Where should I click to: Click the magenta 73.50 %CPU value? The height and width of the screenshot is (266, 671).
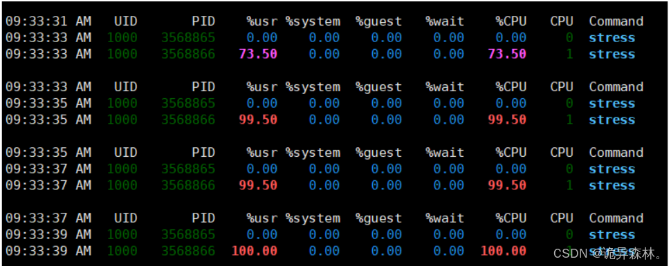507,55
